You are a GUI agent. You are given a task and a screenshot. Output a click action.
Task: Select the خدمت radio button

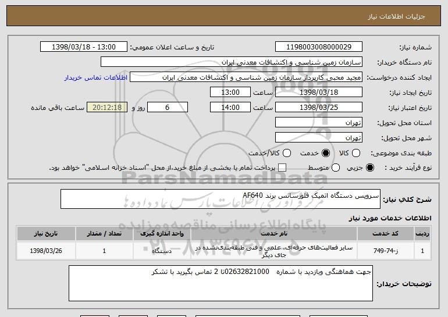[x=326, y=153]
